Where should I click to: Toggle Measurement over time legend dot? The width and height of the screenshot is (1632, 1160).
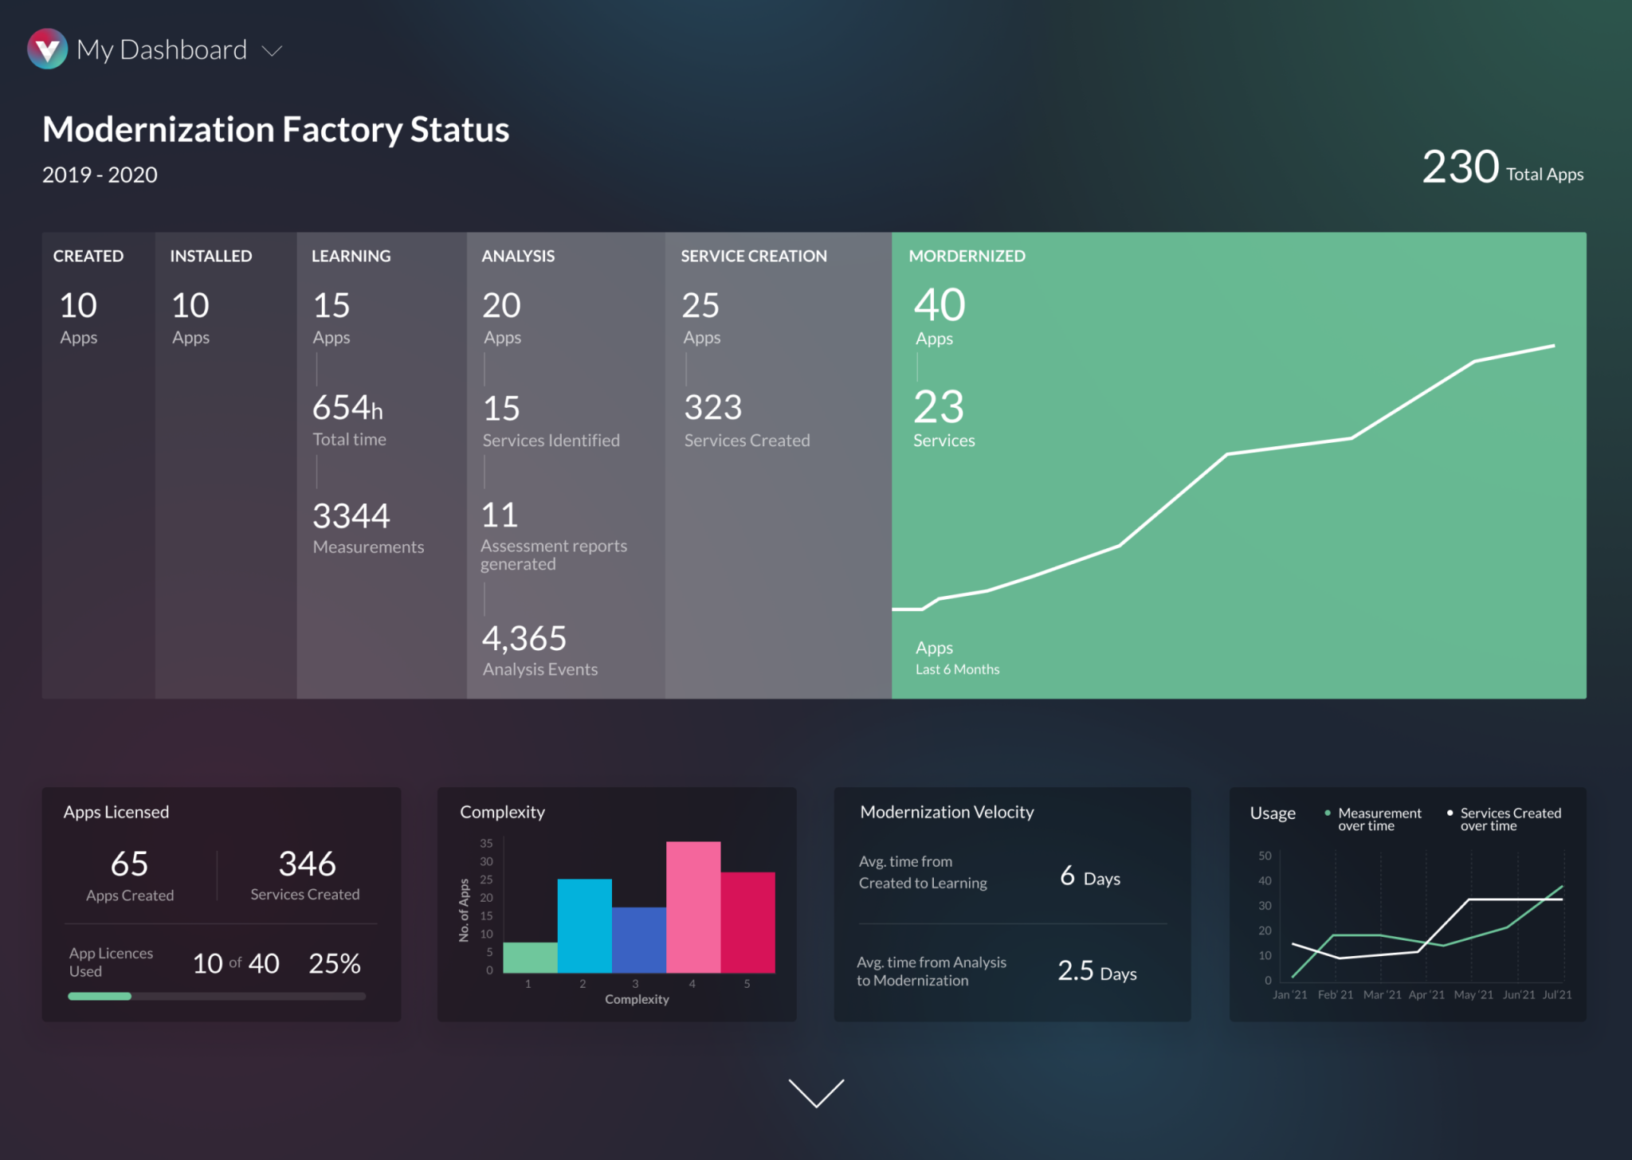1328,813
